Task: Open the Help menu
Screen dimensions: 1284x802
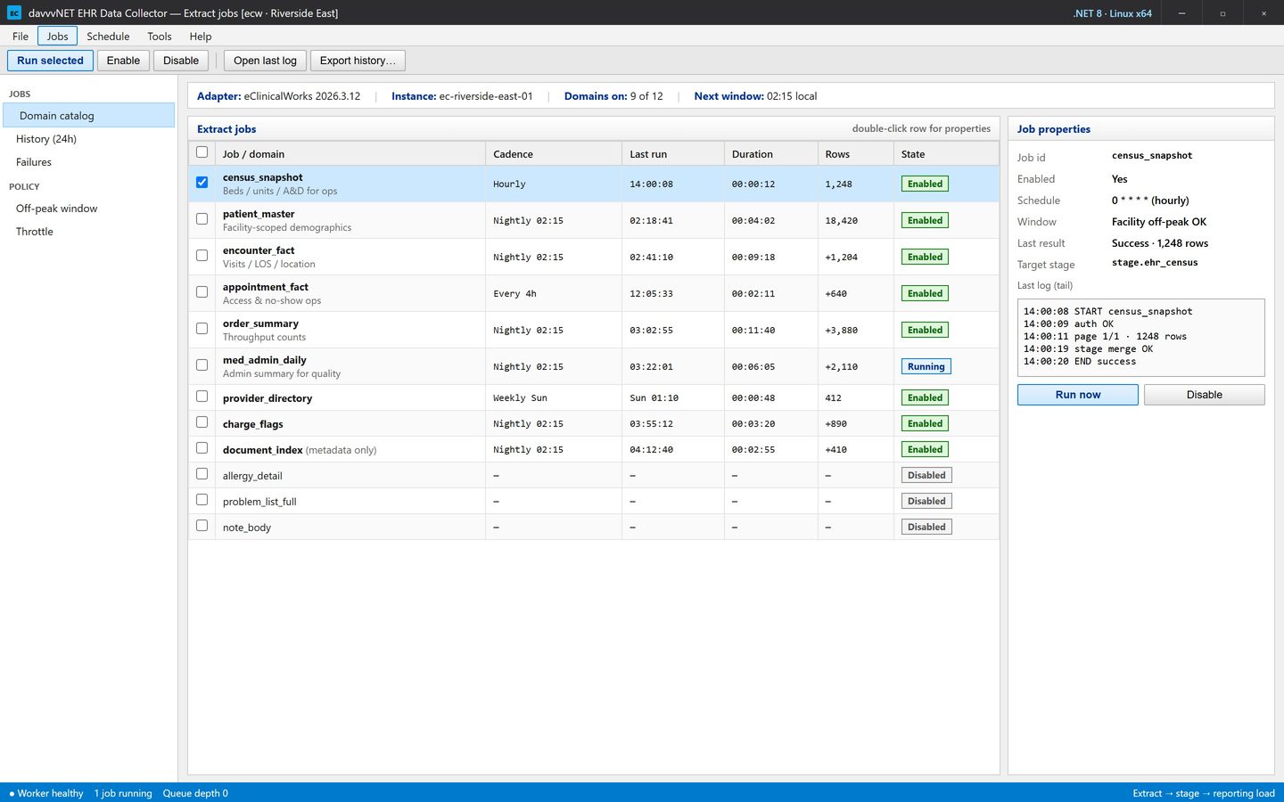Action: point(201,36)
